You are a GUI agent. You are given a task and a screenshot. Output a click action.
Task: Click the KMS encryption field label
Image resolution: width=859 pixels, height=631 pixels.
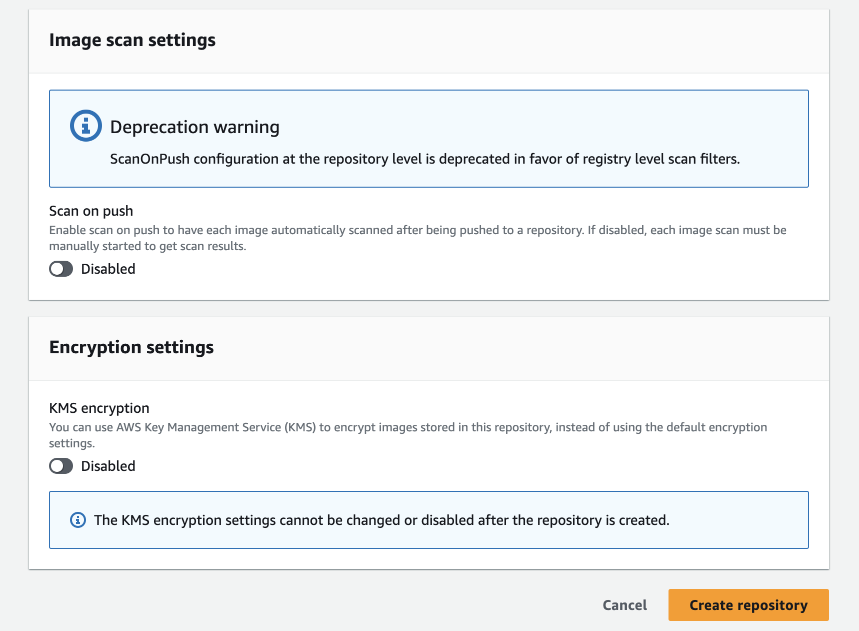click(x=99, y=408)
